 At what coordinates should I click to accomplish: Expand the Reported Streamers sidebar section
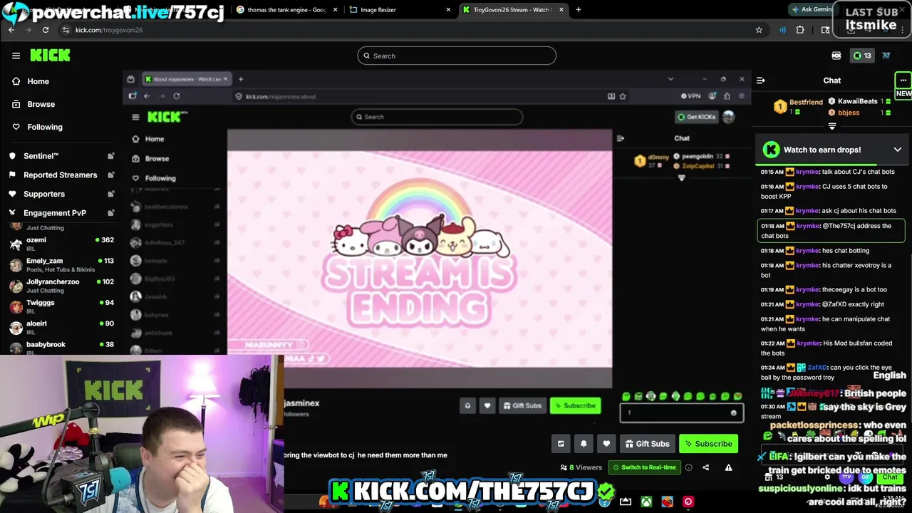(x=61, y=175)
